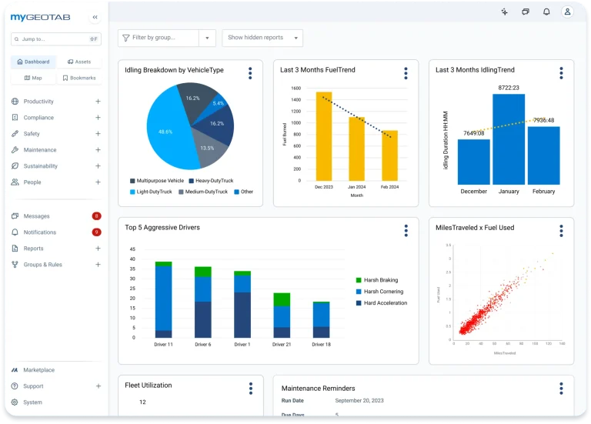This screenshot has height=424, width=591.
Task: Switch to the Assets tab
Action: click(79, 62)
